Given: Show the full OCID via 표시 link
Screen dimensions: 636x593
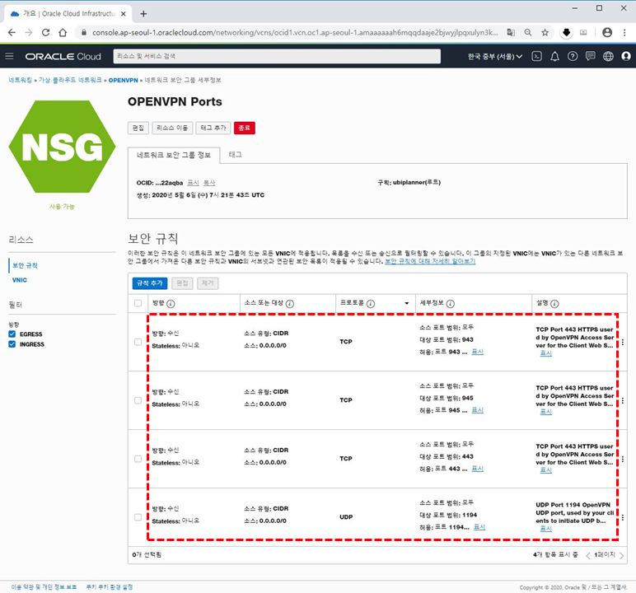Looking at the screenshot, I should tap(193, 183).
